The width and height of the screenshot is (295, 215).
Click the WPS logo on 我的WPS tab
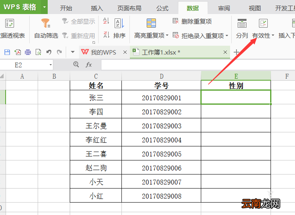85,52
